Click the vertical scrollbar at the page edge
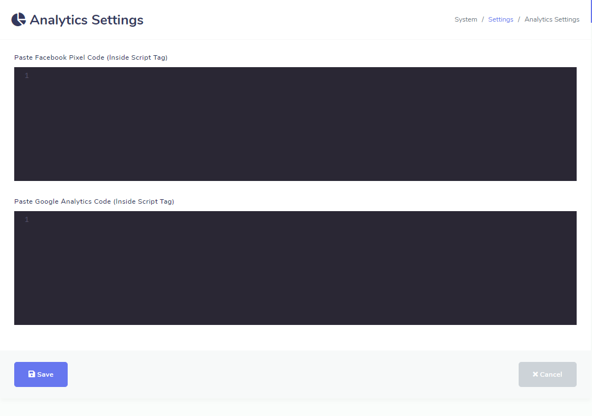592x416 pixels. 591,11
